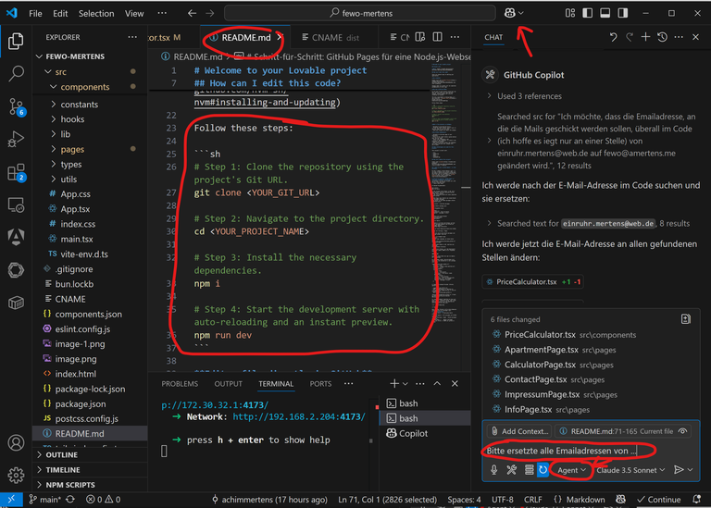Open the chat tools selector icon

tap(511, 470)
